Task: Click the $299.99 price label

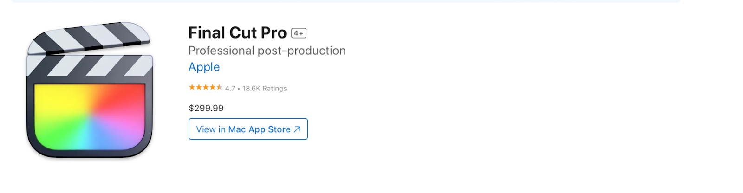Action: [x=206, y=108]
